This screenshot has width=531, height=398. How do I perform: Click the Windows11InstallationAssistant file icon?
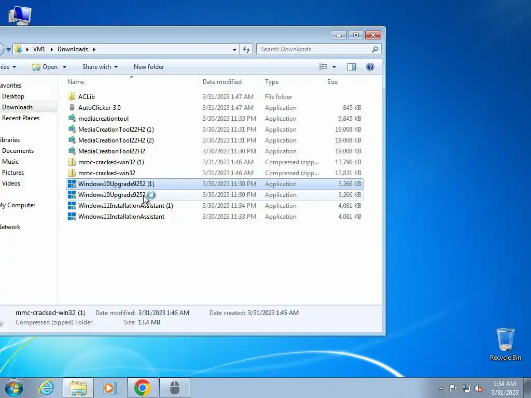coord(72,217)
